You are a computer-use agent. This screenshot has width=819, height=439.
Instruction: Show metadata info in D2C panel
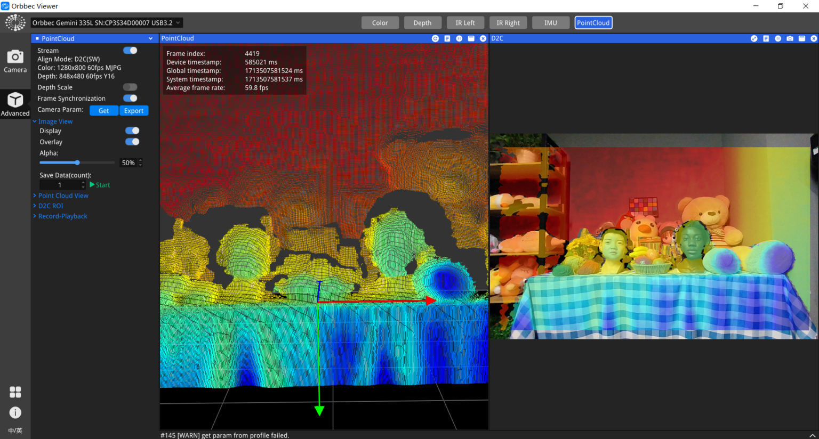(766, 38)
